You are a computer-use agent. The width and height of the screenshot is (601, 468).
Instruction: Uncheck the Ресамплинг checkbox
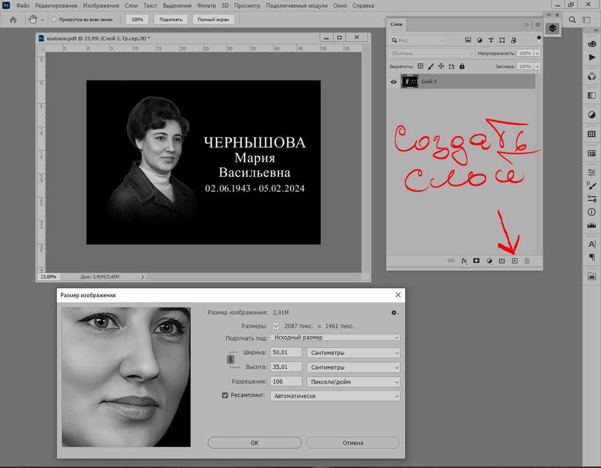click(x=226, y=395)
